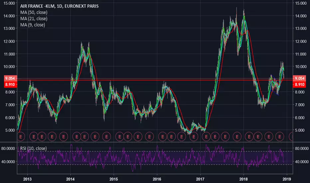
Task: Click the first earnings marker of 2016
Action: (163, 136)
